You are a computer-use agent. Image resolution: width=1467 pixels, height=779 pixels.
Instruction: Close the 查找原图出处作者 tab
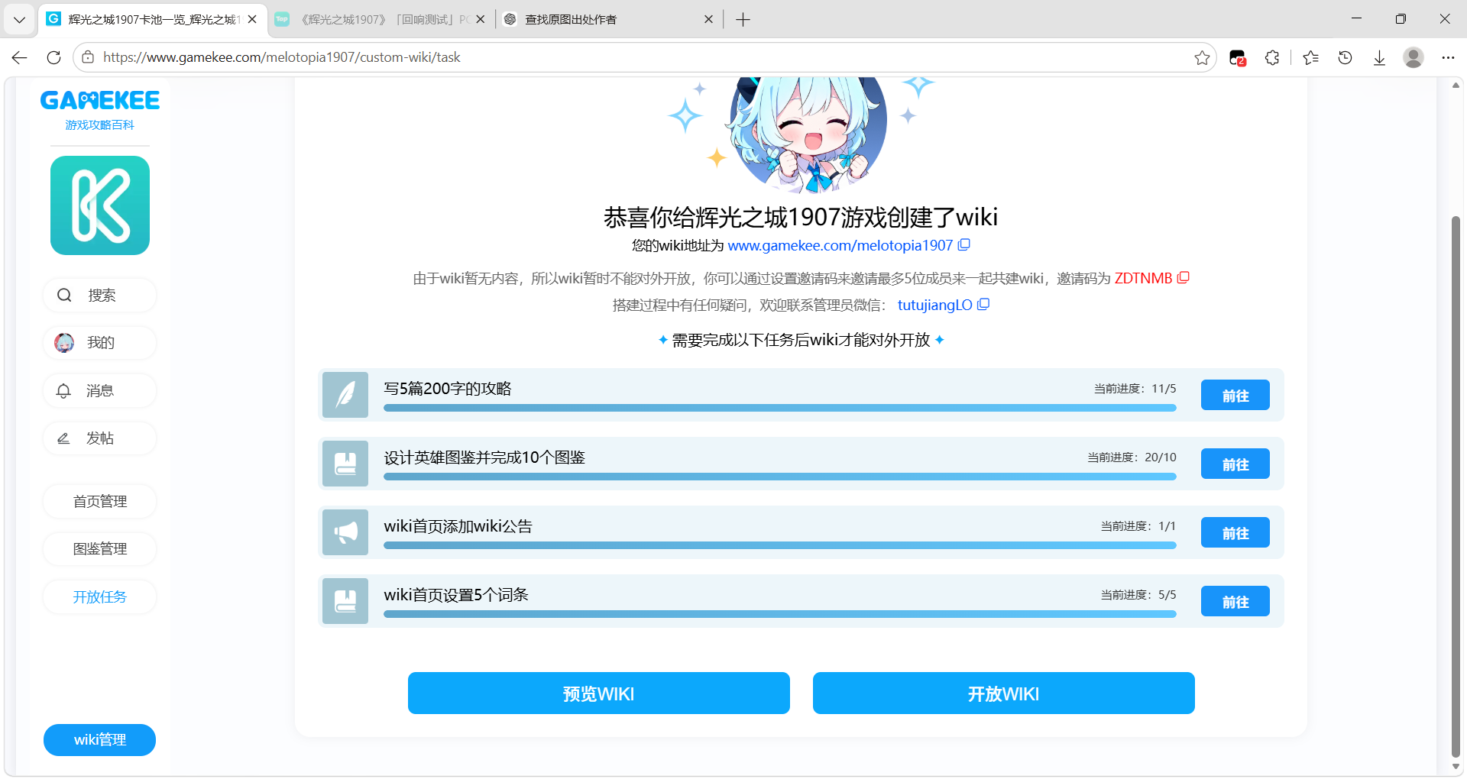708,20
